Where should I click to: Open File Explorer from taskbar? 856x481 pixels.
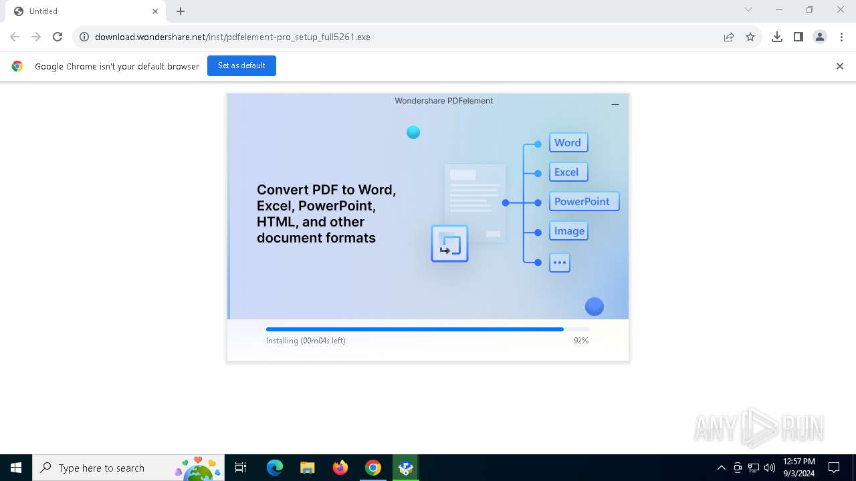tap(308, 468)
